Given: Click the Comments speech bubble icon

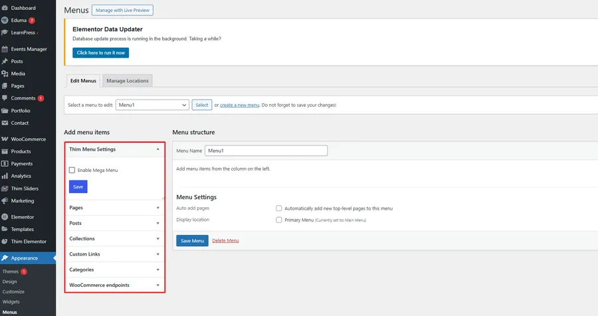Looking at the screenshot, I should click(5, 98).
